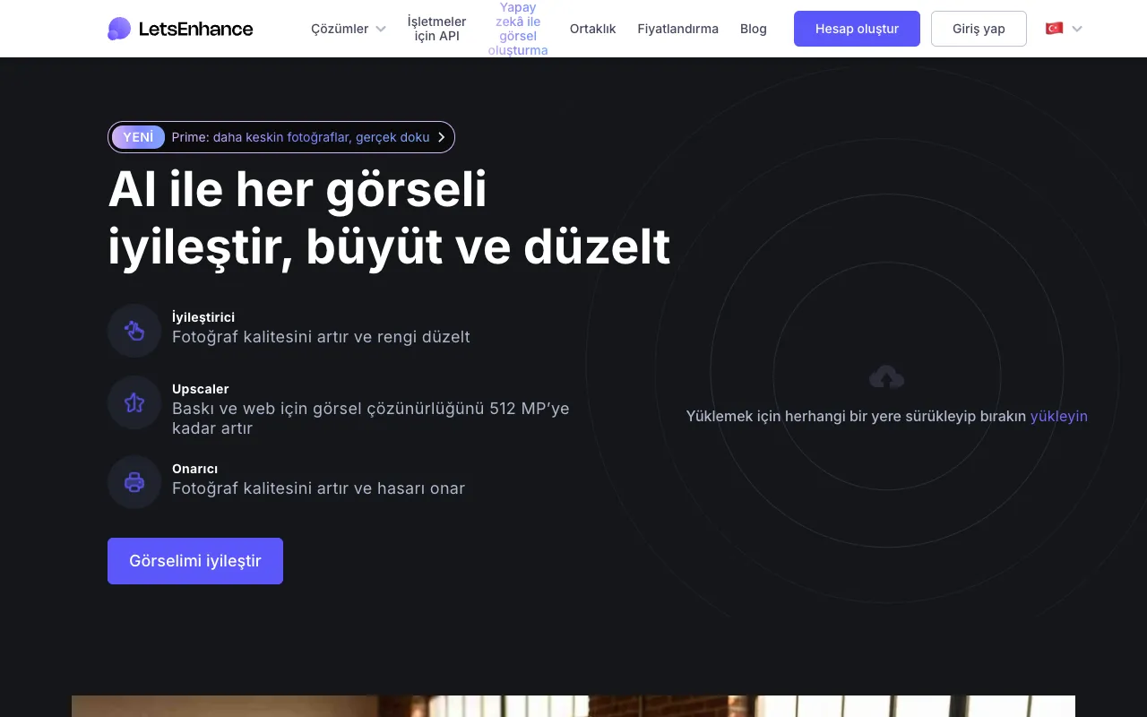The width and height of the screenshot is (1147, 717).
Task: Click the arrow on the Prime banner
Action: (x=440, y=136)
